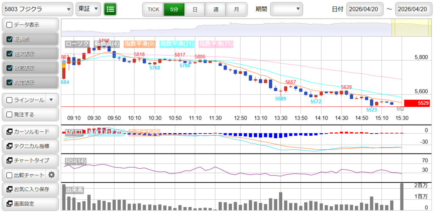Open technical indicators panel (テクニカル指標)
Viewport: 434px width, 212px height.
coord(30,146)
